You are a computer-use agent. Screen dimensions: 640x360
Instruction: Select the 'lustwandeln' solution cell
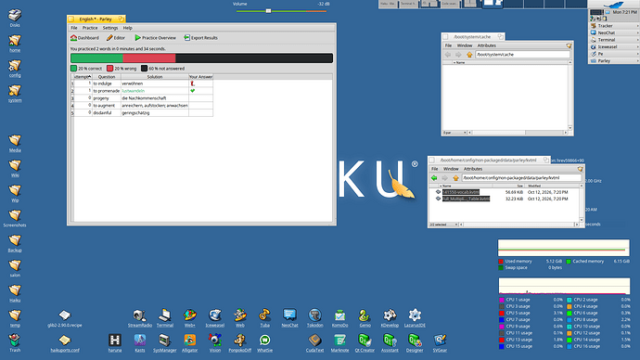tap(155, 91)
